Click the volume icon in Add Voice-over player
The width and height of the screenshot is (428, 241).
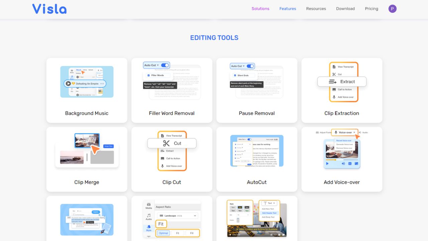343,164
